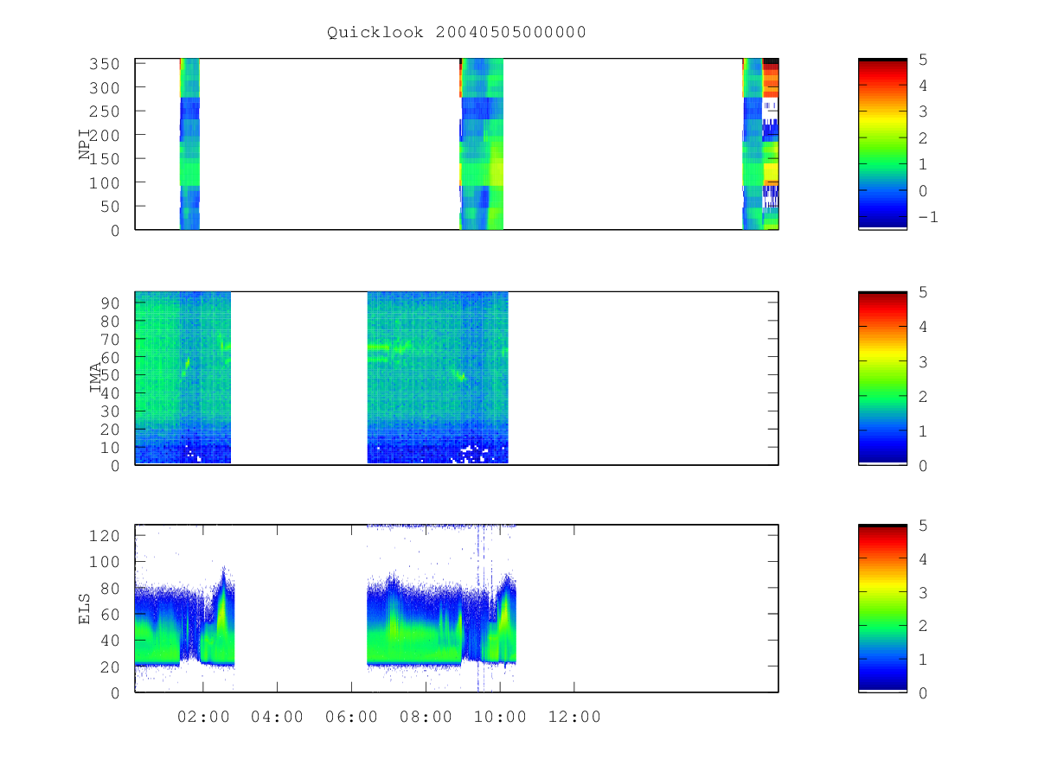Click the 0 label on ELS colorbar

(x=923, y=692)
